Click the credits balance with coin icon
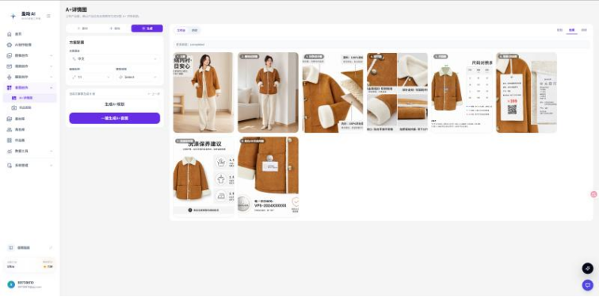The image size is (599, 297). pyautogui.click(x=48, y=266)
